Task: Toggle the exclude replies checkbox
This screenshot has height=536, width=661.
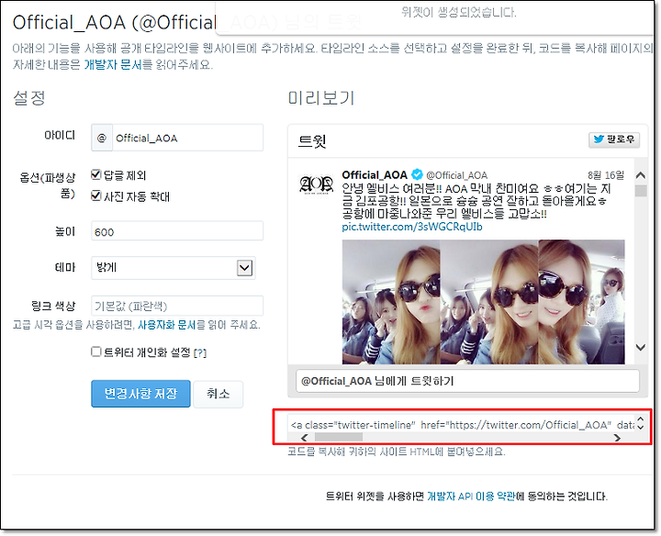Action: click(x=96, y=174)
